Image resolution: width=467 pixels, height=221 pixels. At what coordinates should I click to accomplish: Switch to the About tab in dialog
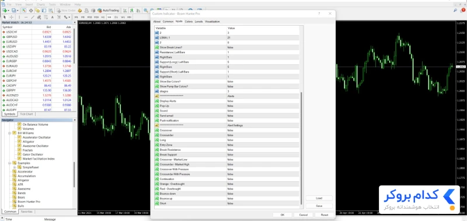pos(156,22)
